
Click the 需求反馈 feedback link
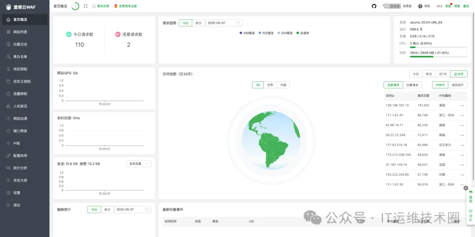pyautogui.click(x=102, y=6)
